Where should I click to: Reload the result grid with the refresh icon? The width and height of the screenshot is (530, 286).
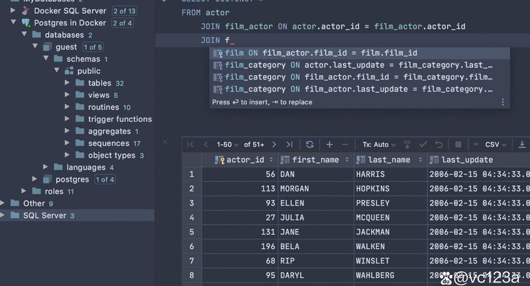[x=309, y=144]
